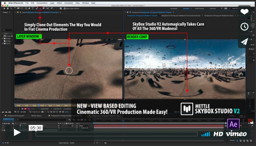Click Toggle Switches / Modes button
This screenshot has width=256, height=146.
pyautogui.click(x=66, y=143)
